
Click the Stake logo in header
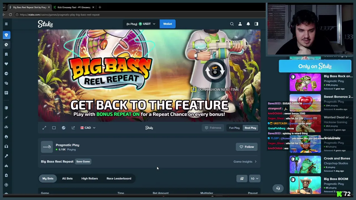click(45, 24)
